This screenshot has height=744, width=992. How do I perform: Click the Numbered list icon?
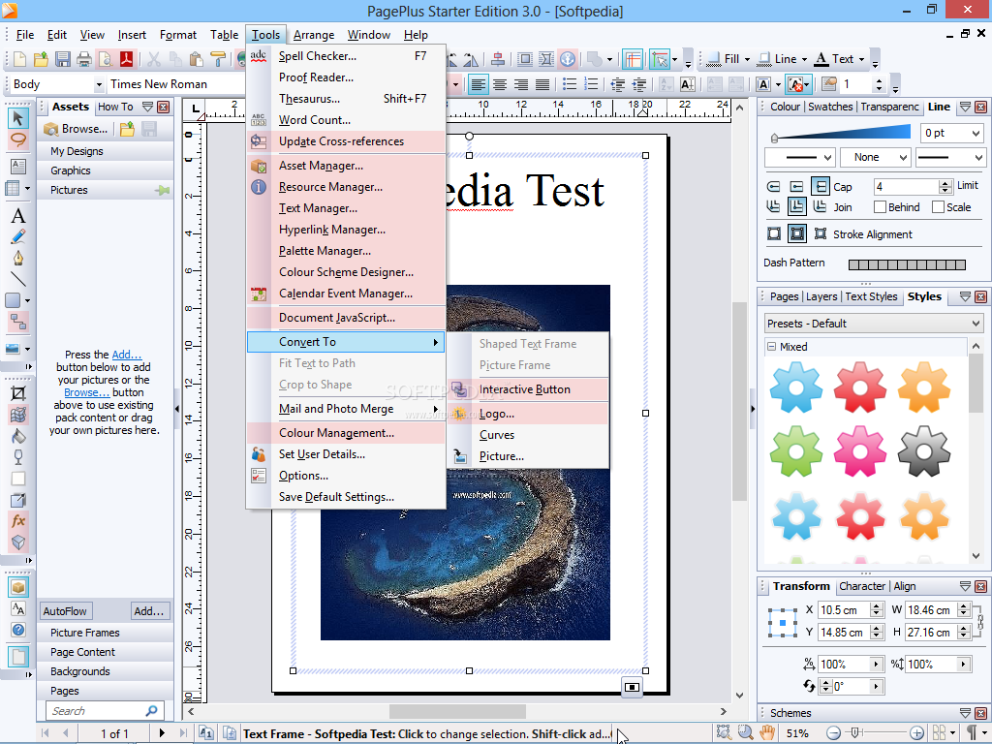(591, 84)
